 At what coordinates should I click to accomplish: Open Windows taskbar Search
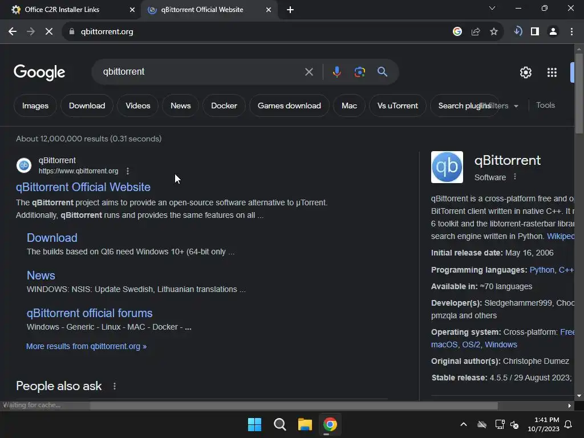[279, 424]
